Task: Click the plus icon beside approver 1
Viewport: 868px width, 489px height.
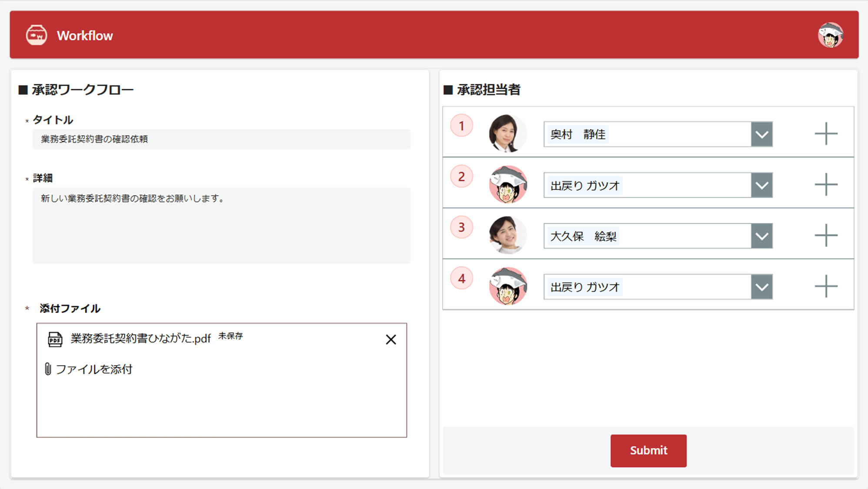Action: pos(825,133)
